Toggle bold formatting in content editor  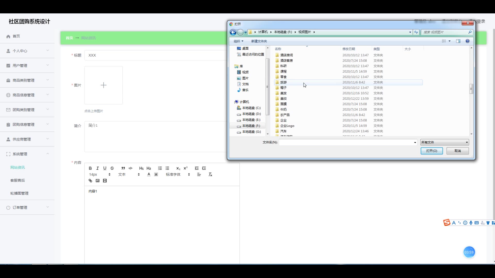point(90,168)
